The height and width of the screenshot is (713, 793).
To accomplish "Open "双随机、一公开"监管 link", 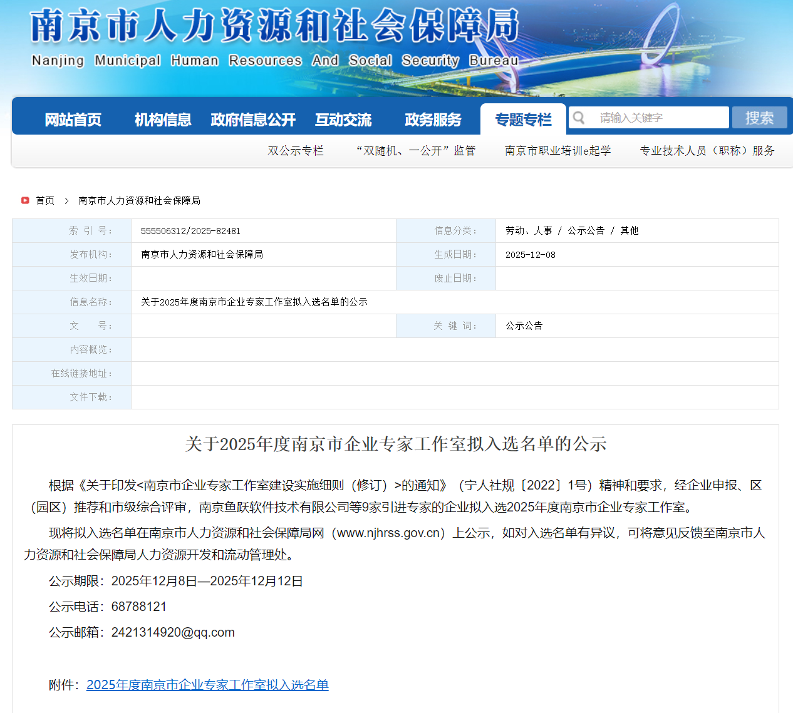I will click(415, 151).
